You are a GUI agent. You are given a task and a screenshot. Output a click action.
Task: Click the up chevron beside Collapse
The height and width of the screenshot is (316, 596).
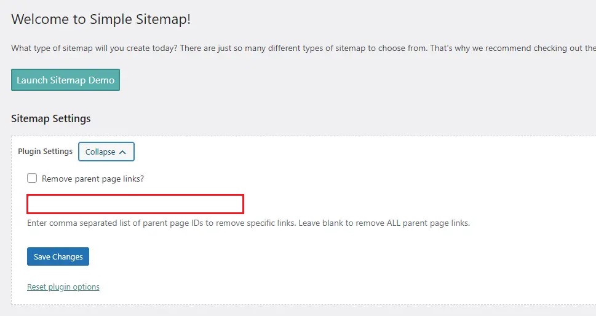pos(122,152)
